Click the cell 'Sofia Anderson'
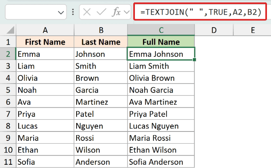This screenshot has width=271, height=168. (161, 162)
